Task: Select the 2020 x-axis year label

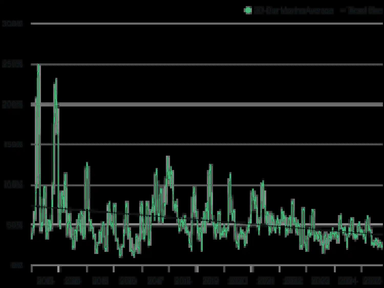Action: (x=238, y=281)
